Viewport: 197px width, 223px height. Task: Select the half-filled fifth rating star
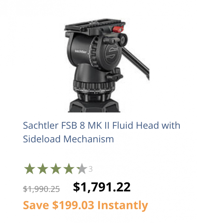(x=82, y=169)
